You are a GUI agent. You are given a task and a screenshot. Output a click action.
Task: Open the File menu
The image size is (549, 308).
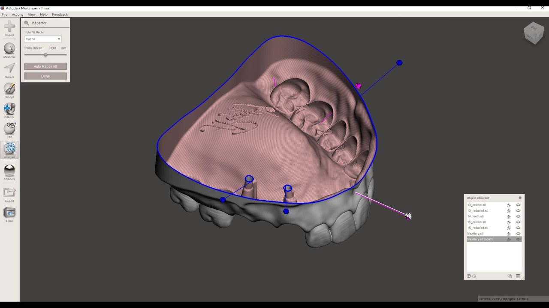pyautogui.click(x=4, y=15)
